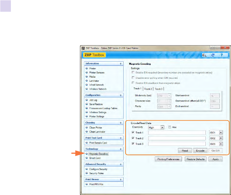The height and width of the screenshot is (195, 231).
Task: Click the bullet icon beside Job Log
Action: point(87,100)
